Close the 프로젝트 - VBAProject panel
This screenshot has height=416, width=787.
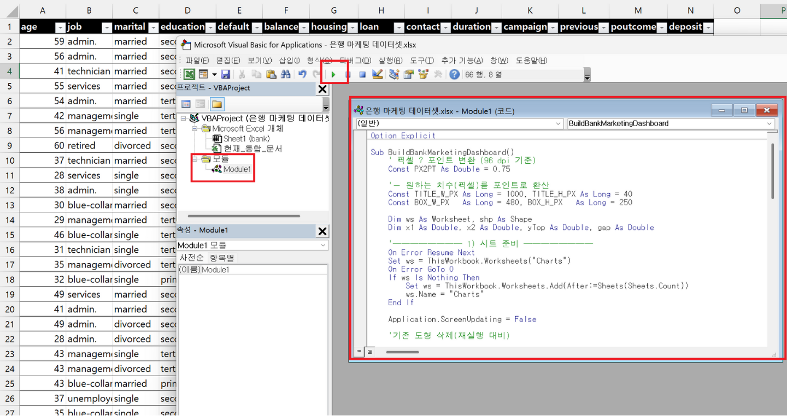coord(322,89)
